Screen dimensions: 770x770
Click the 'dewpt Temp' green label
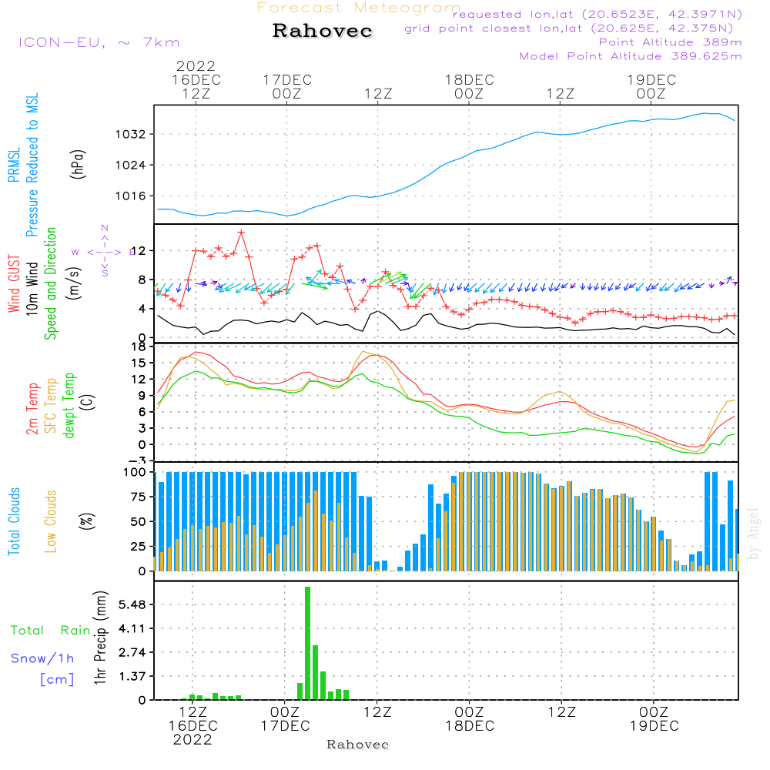click(x=69, y=405)
